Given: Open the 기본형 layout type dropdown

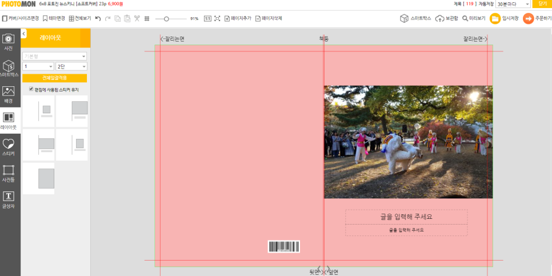Looking at the screenshot, I should point(54,57).
